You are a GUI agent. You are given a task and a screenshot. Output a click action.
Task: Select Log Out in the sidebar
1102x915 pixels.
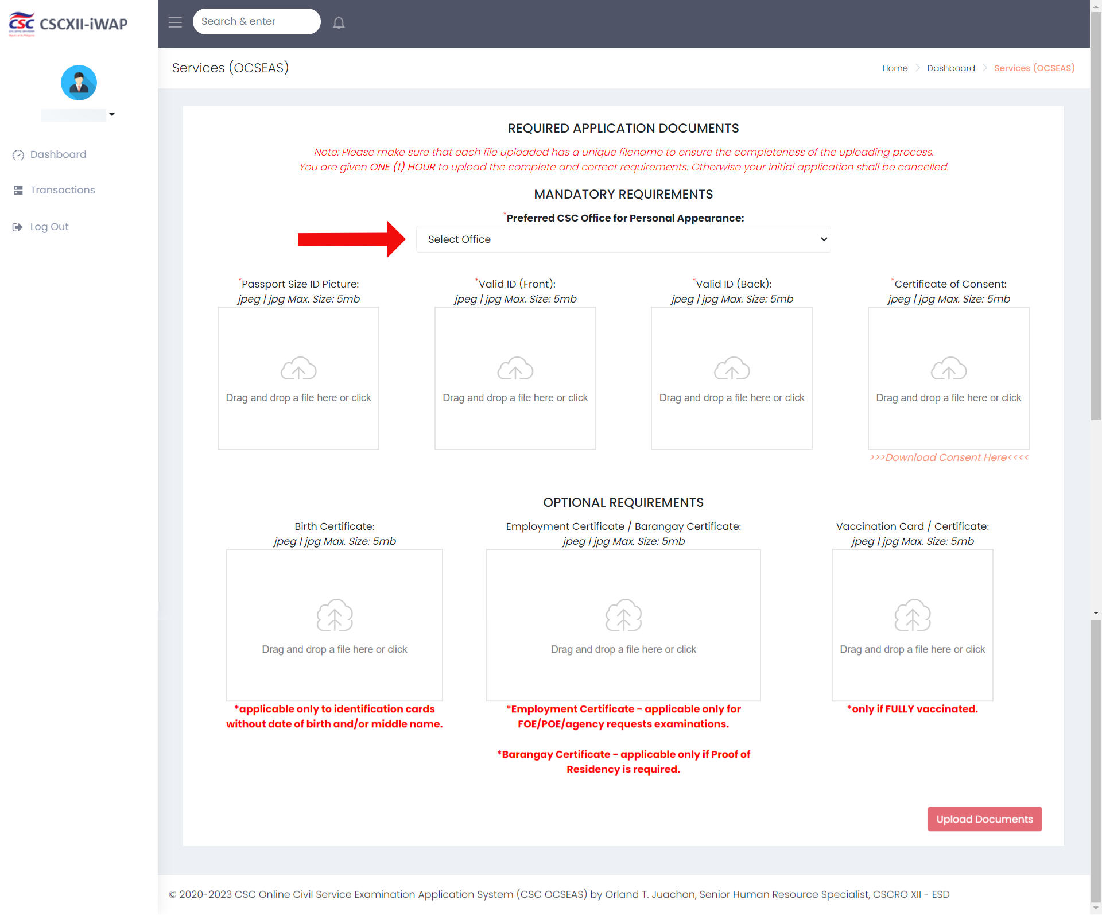click(49, 227)
